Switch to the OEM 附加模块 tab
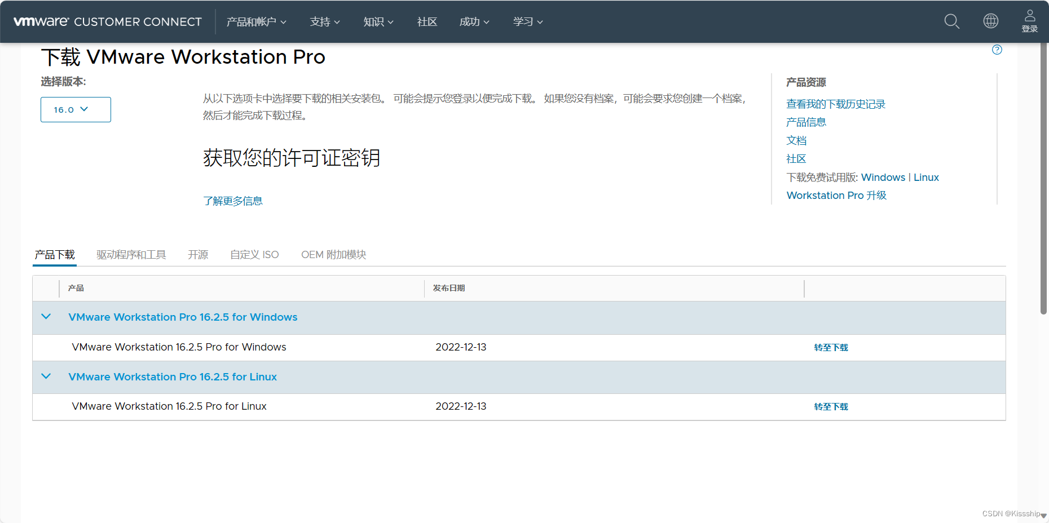This screenshot has width=1049, height=523. [334, 255]
